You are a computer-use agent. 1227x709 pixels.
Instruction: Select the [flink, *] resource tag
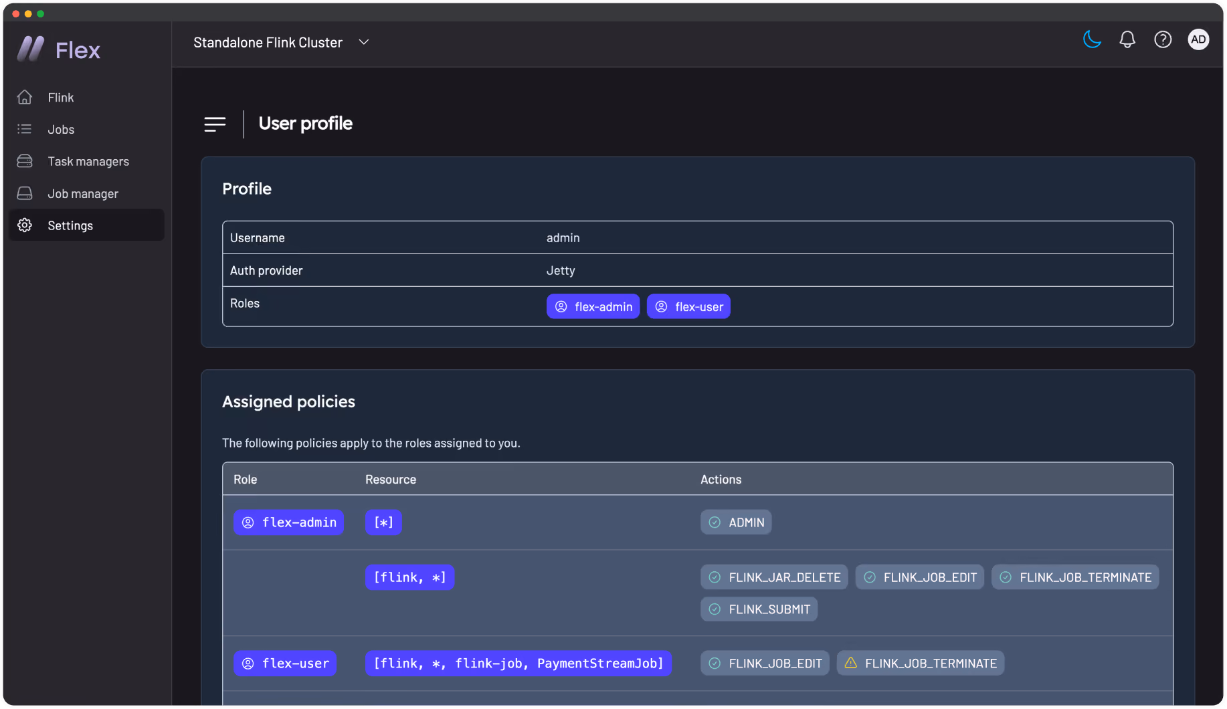click(x=409, y=578)
